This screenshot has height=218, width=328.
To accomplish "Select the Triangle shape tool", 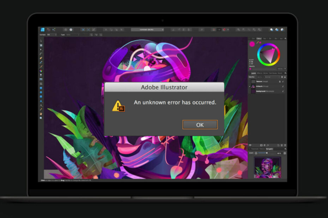I will [41, 101].
